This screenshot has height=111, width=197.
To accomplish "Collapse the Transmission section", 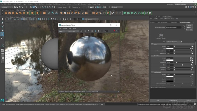I will pos(152,72).
